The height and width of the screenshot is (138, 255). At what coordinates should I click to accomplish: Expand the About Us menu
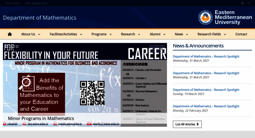coord(31,34)
